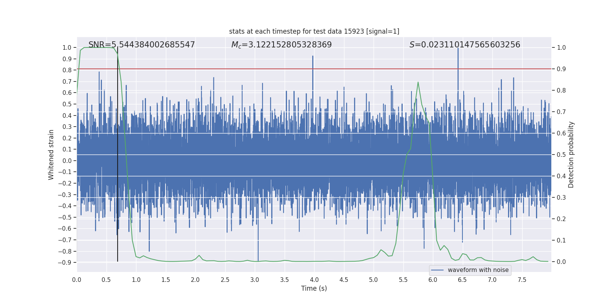Select the SNR value annotation text
The width and height of the screenshot is (613, 306).
(x=141, y=45)
